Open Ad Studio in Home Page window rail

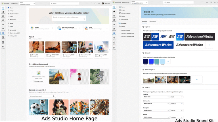[x=3, y=33]
